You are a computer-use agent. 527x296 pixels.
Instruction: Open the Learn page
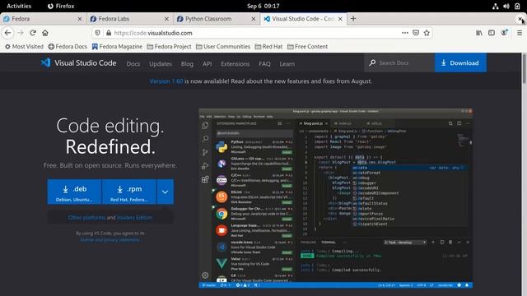[x=287, y=64]
